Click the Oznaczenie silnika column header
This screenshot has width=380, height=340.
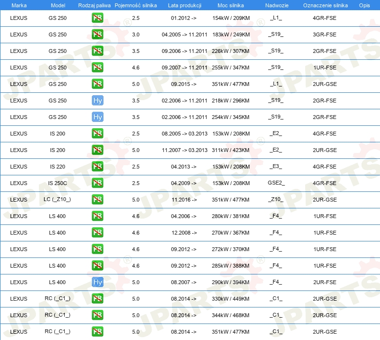click(325, 5)
